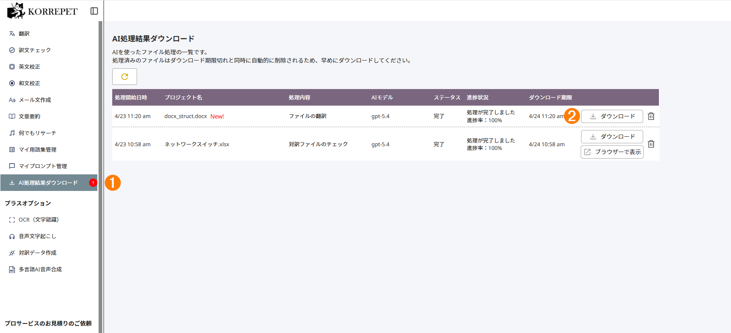This screenshot has height=333, width=731.
Task: Click the ファイルの翻訳 cell
Action: tap(308, 116)
